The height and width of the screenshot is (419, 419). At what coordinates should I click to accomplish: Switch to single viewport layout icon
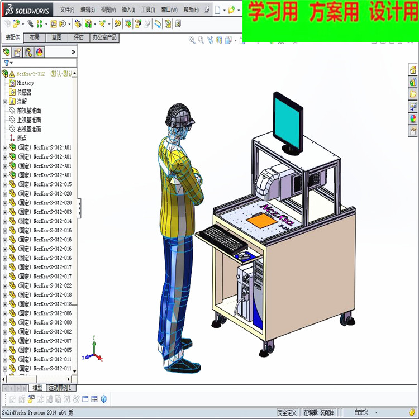(x=85, y=399)
